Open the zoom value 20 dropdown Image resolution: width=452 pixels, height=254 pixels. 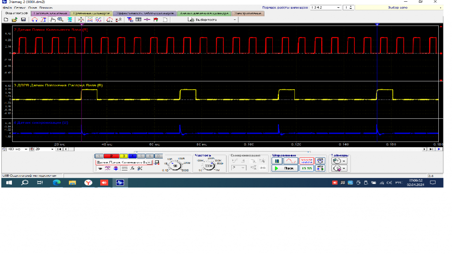pos(52,149)
